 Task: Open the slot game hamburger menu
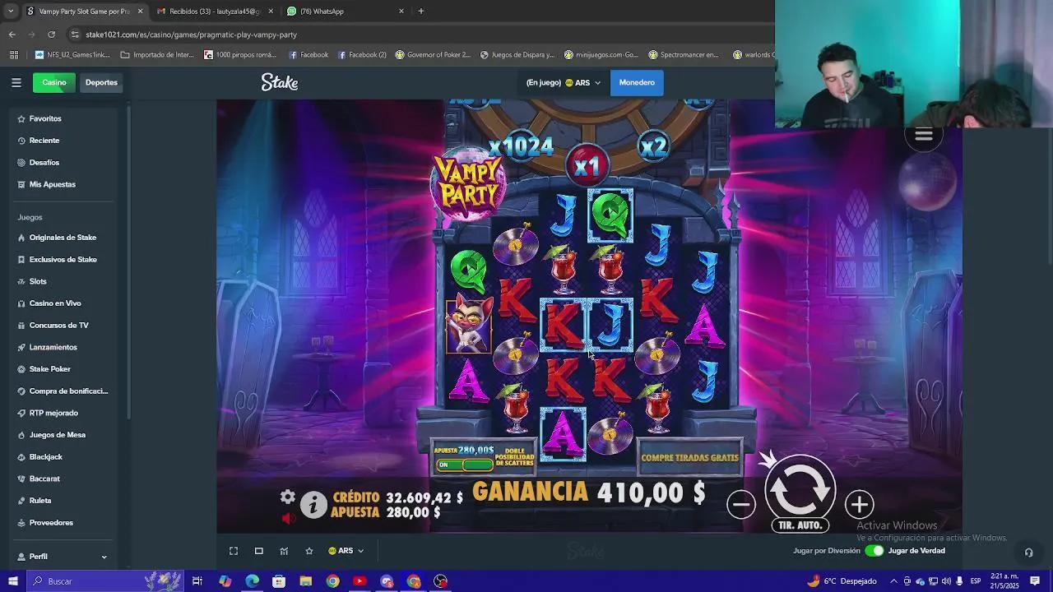pos(924,136)
